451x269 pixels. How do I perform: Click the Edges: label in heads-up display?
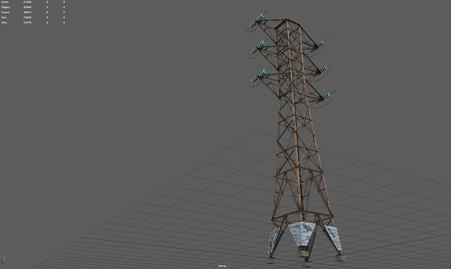click(5, 7)
